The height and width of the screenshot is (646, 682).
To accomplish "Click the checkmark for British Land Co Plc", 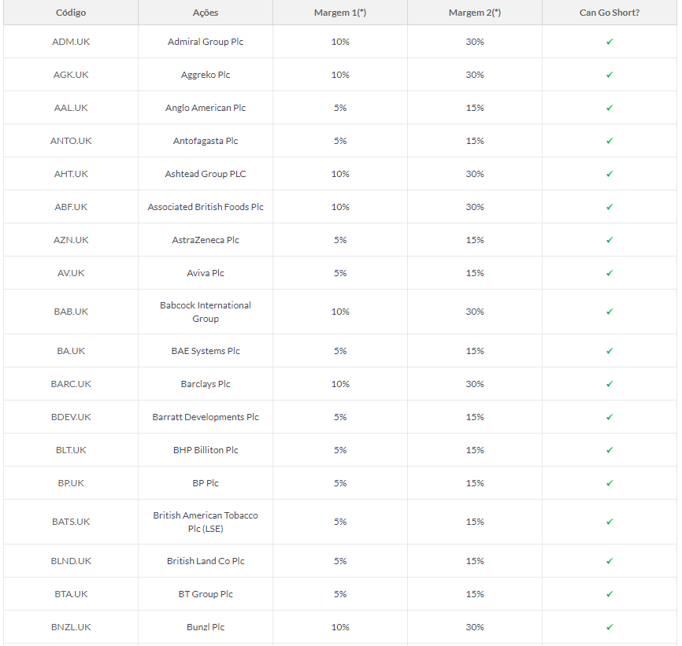I will (x=610, y=561).
